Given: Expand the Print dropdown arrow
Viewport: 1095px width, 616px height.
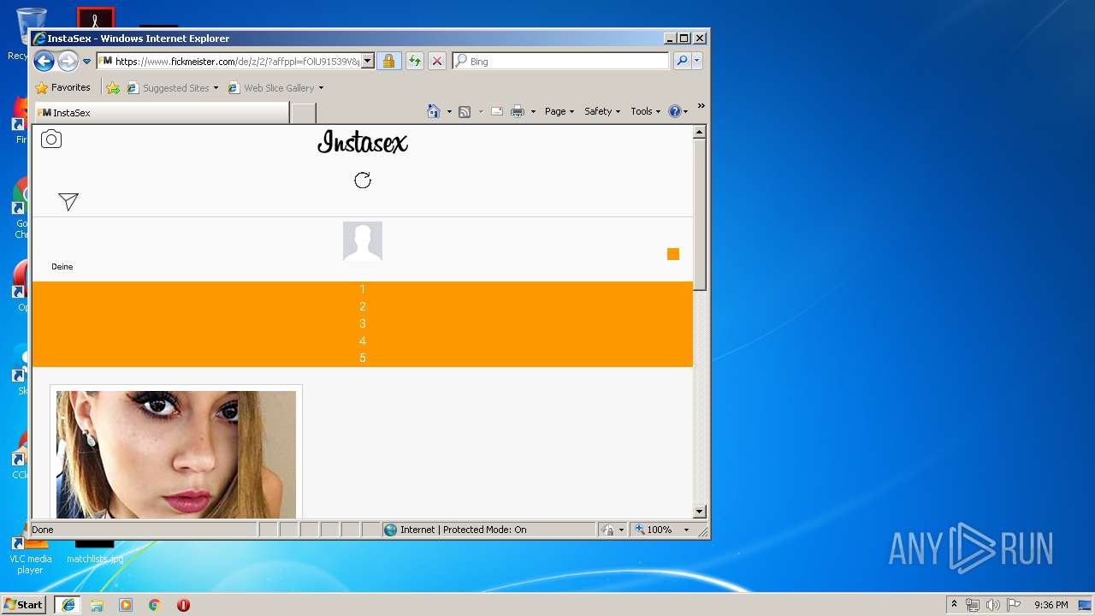Looking at the screenshot, I should point(533,112).
